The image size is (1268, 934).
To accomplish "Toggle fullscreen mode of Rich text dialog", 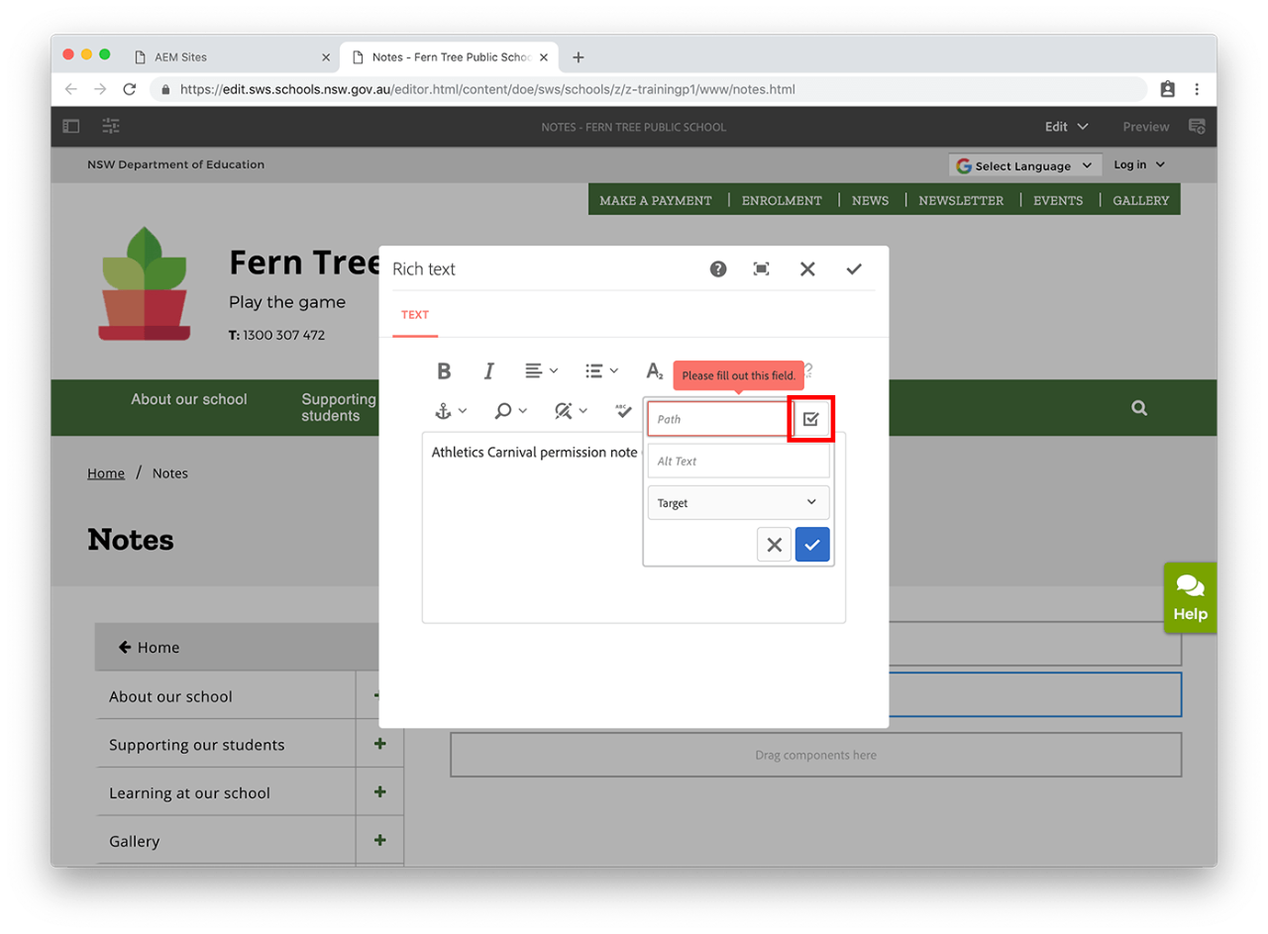I will (761, 268).
